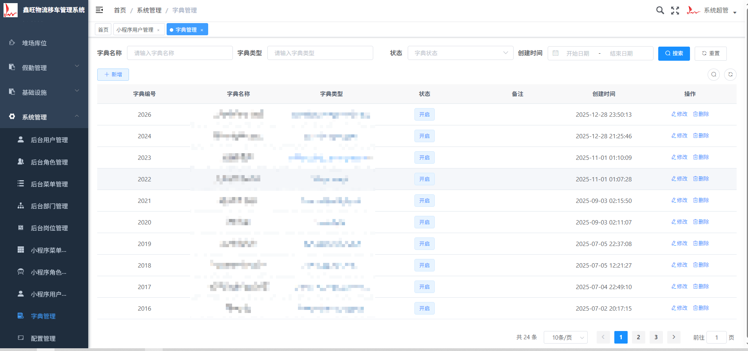Click 修改 for dictionary 2017
748x351 pixels.
tap(679, 286)
